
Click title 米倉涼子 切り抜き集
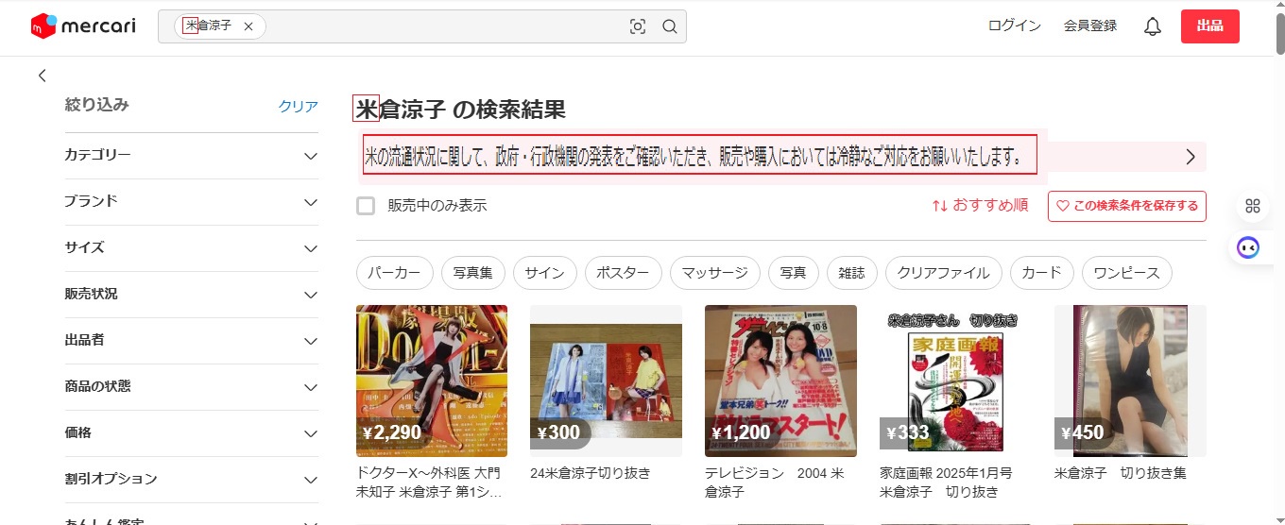(1121, 473)
